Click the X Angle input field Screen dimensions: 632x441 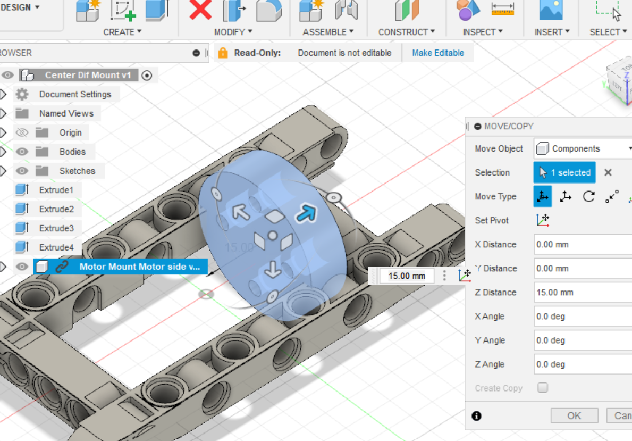coord(583,317)
